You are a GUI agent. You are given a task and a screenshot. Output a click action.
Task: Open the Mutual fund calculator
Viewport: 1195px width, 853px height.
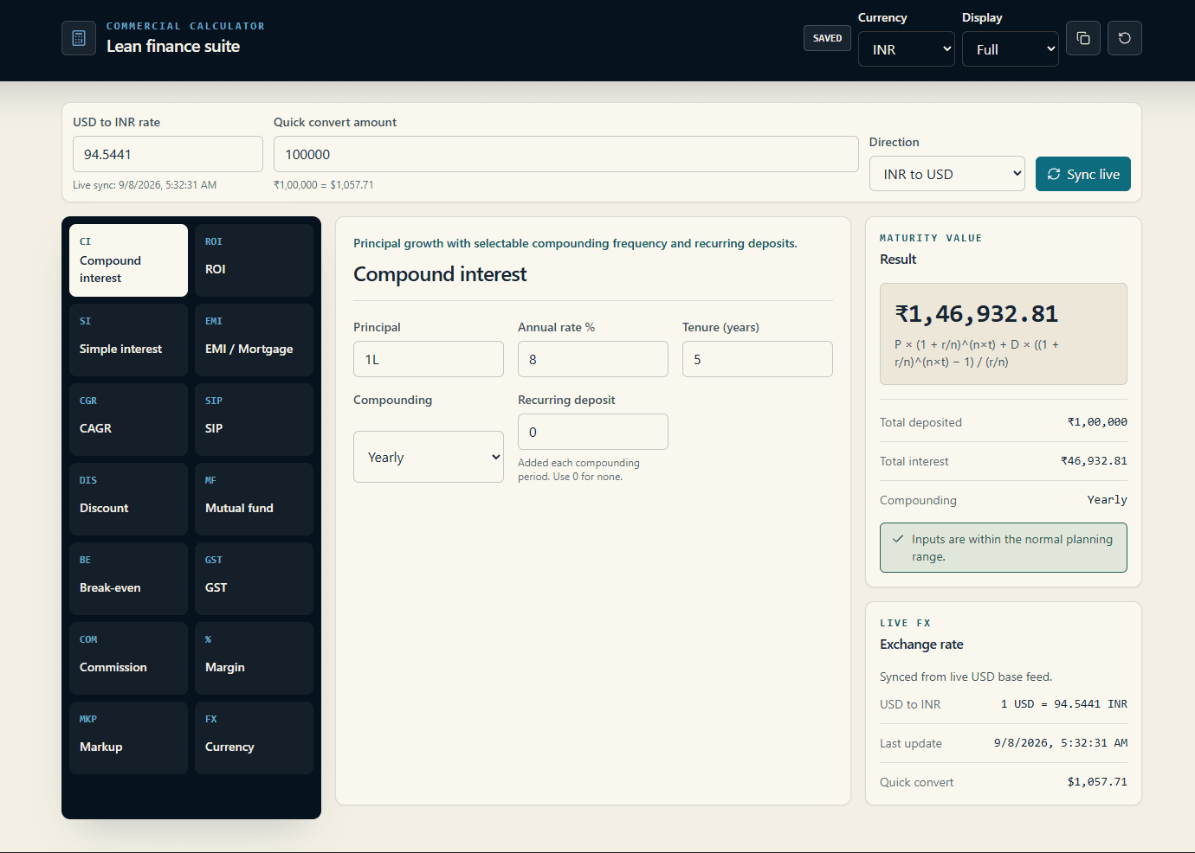point(254,499)
